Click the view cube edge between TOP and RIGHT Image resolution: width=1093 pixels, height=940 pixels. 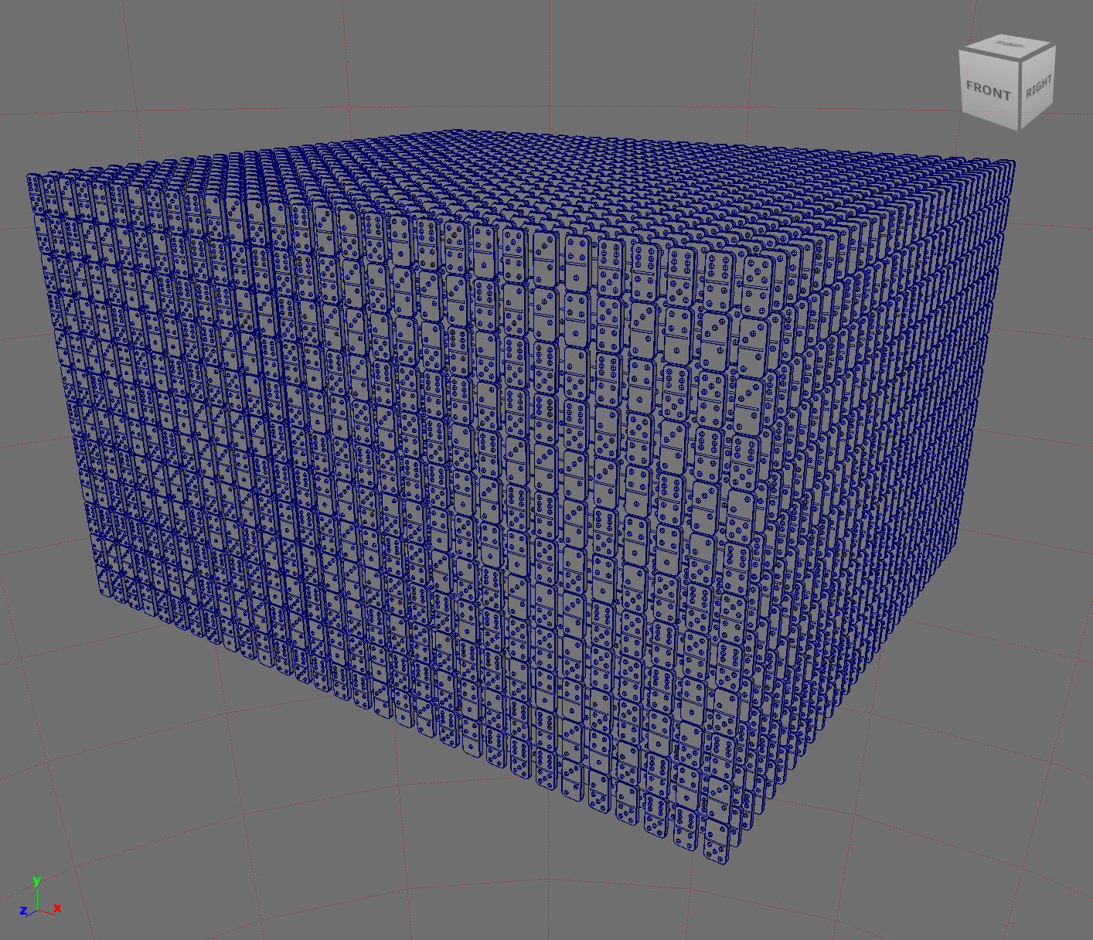click(x=1038, y=53)
